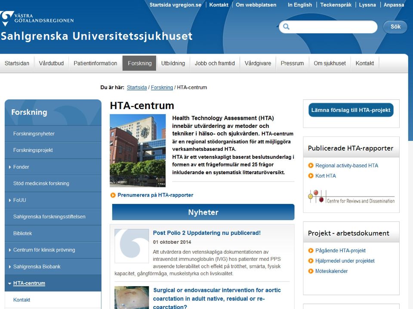The height and width of the screenshot is (309, 413).
Task: Open the Vårdutbud menu tab
Action: (51, 64)
